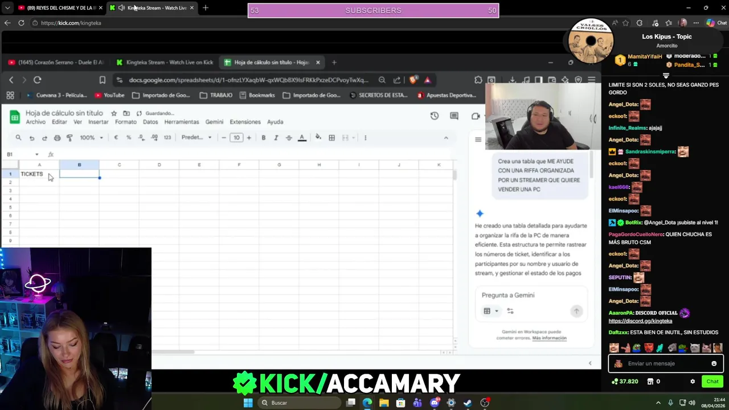Apply euro currency format
The width and height of the screenshot is (729, 410).
(x=116, y=138)
